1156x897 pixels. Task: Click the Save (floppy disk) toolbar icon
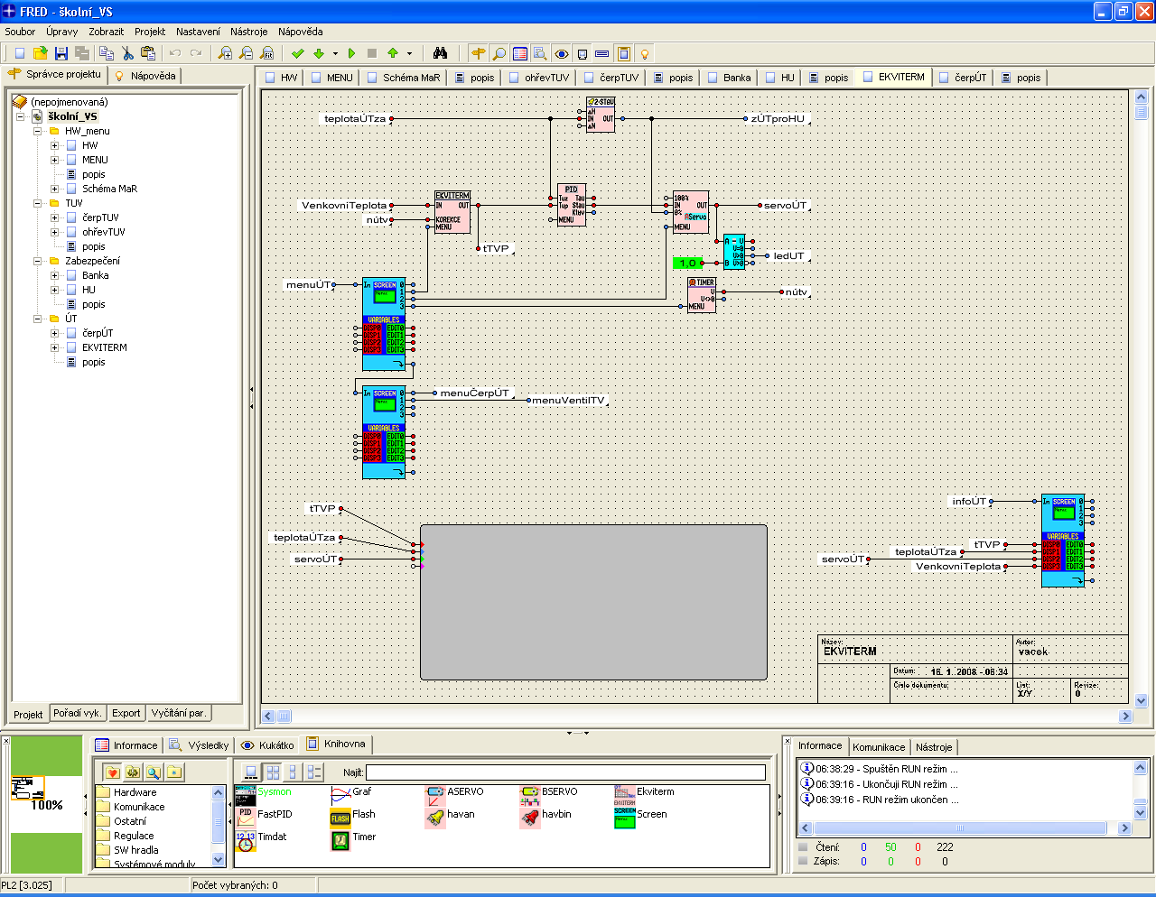coord(61,54)
